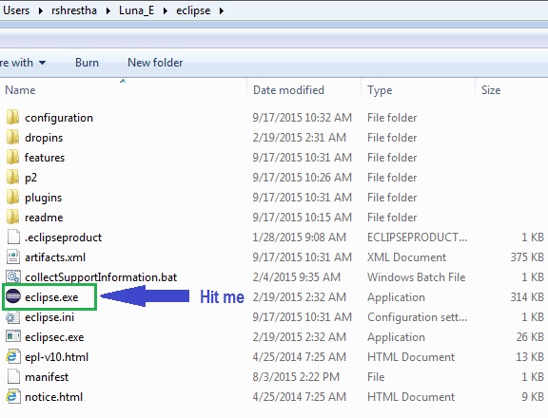The width and height of the screenshot is (548, 418).
Task: Select the notice.html file name
Action: click(53, 397)
